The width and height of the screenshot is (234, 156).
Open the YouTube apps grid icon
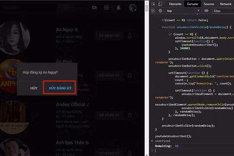107,7
